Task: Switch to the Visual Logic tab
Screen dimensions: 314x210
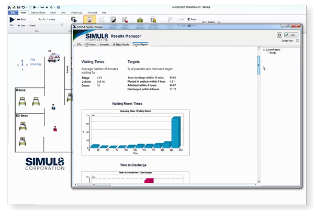Action: coord(76,13)
